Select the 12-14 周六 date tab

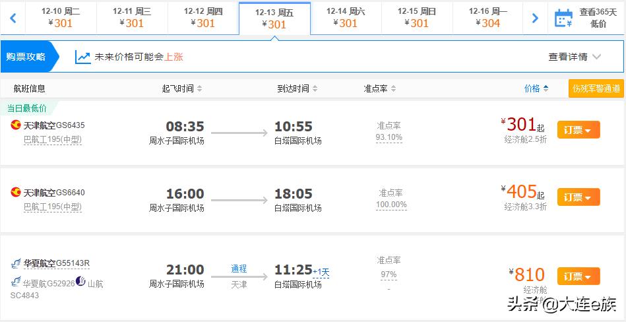point(346,18)
